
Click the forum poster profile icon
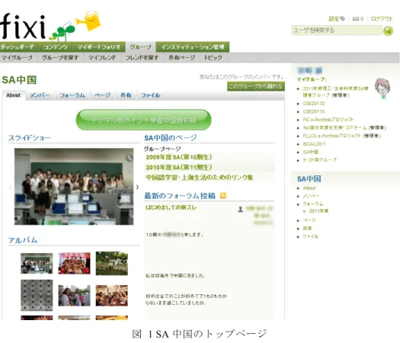tap(240, 210)
